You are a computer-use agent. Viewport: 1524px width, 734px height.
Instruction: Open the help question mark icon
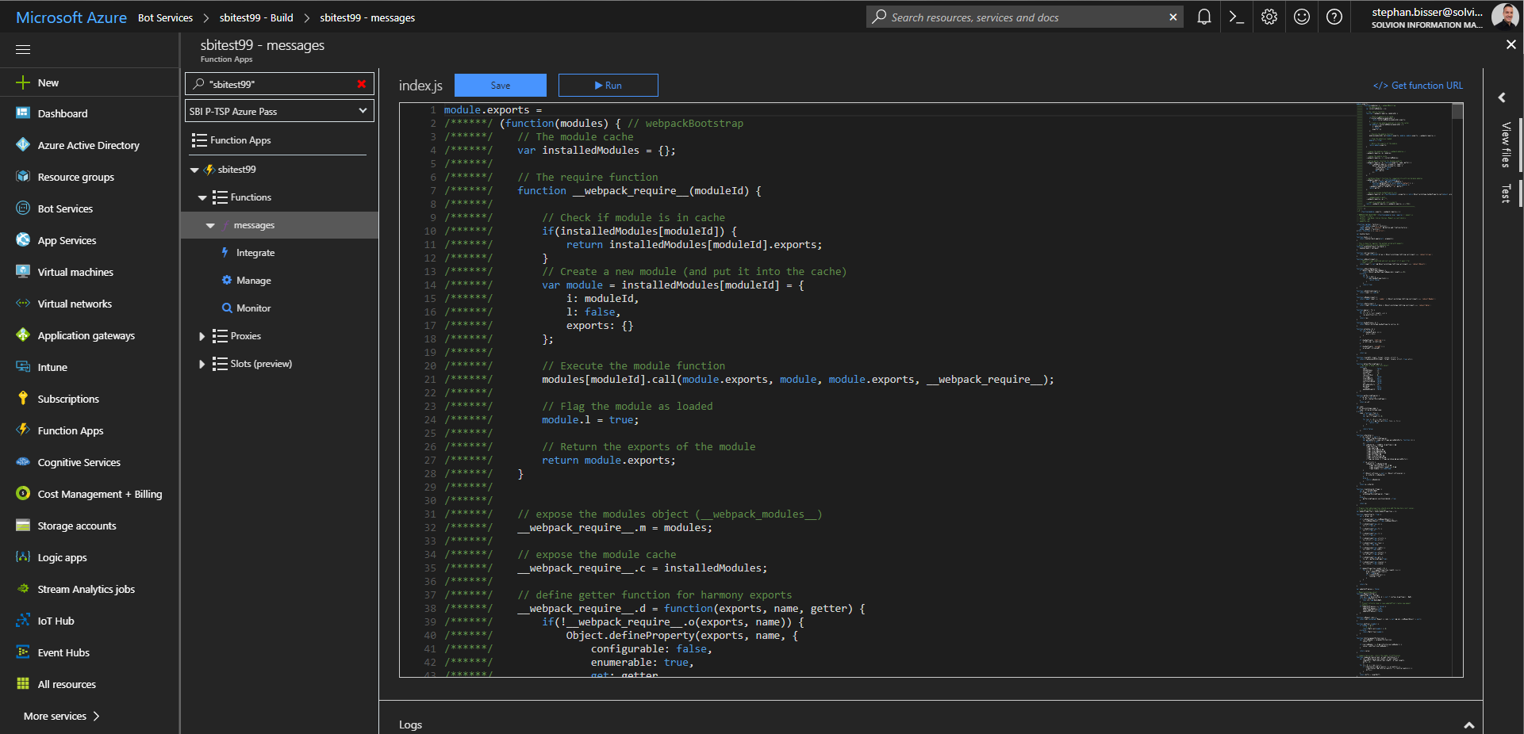click(x=1334, y=17)
